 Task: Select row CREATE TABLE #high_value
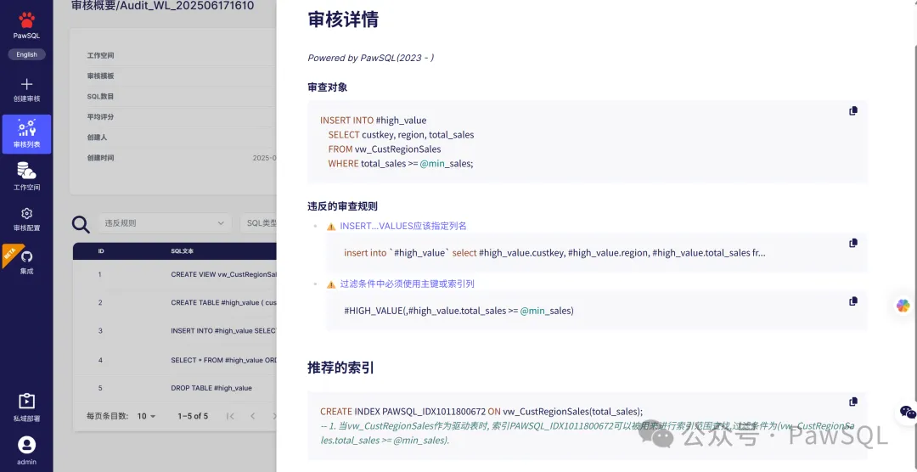(174, 302)
